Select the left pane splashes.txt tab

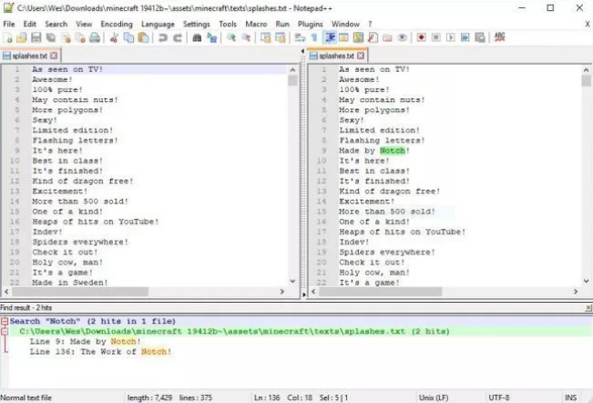(x=30, y=56)
